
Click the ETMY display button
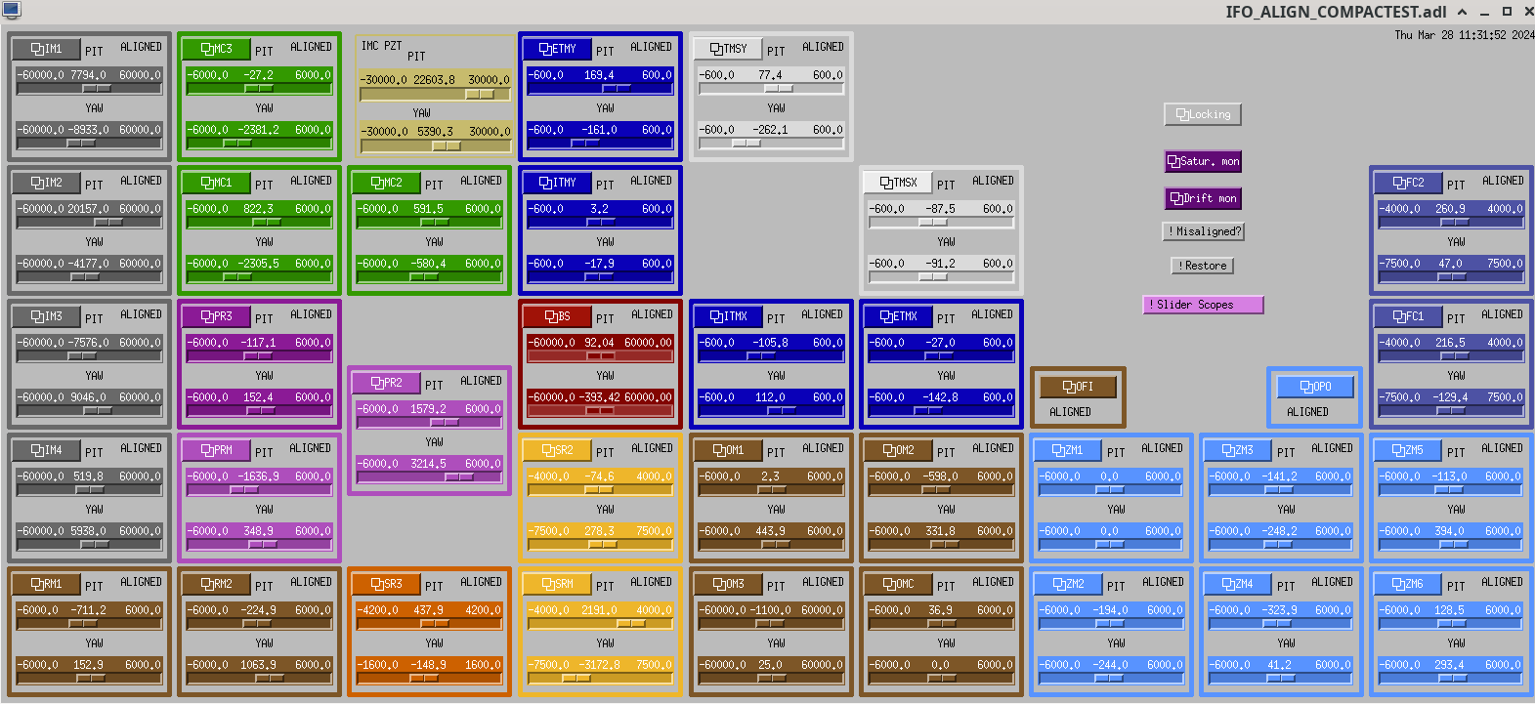click(557, 49)
